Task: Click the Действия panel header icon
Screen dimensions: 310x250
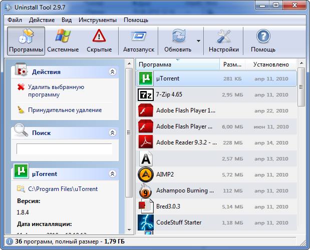Action: [x=21, y=69]
